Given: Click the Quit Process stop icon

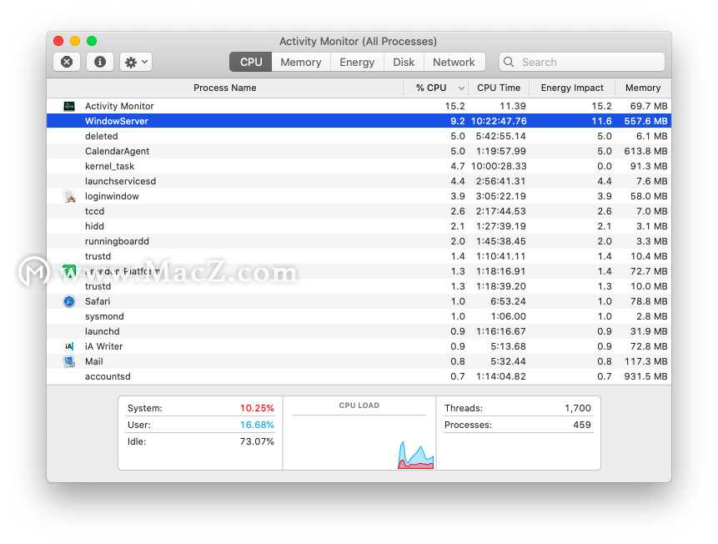Looking at the screenshot, I should pos(67,62).
